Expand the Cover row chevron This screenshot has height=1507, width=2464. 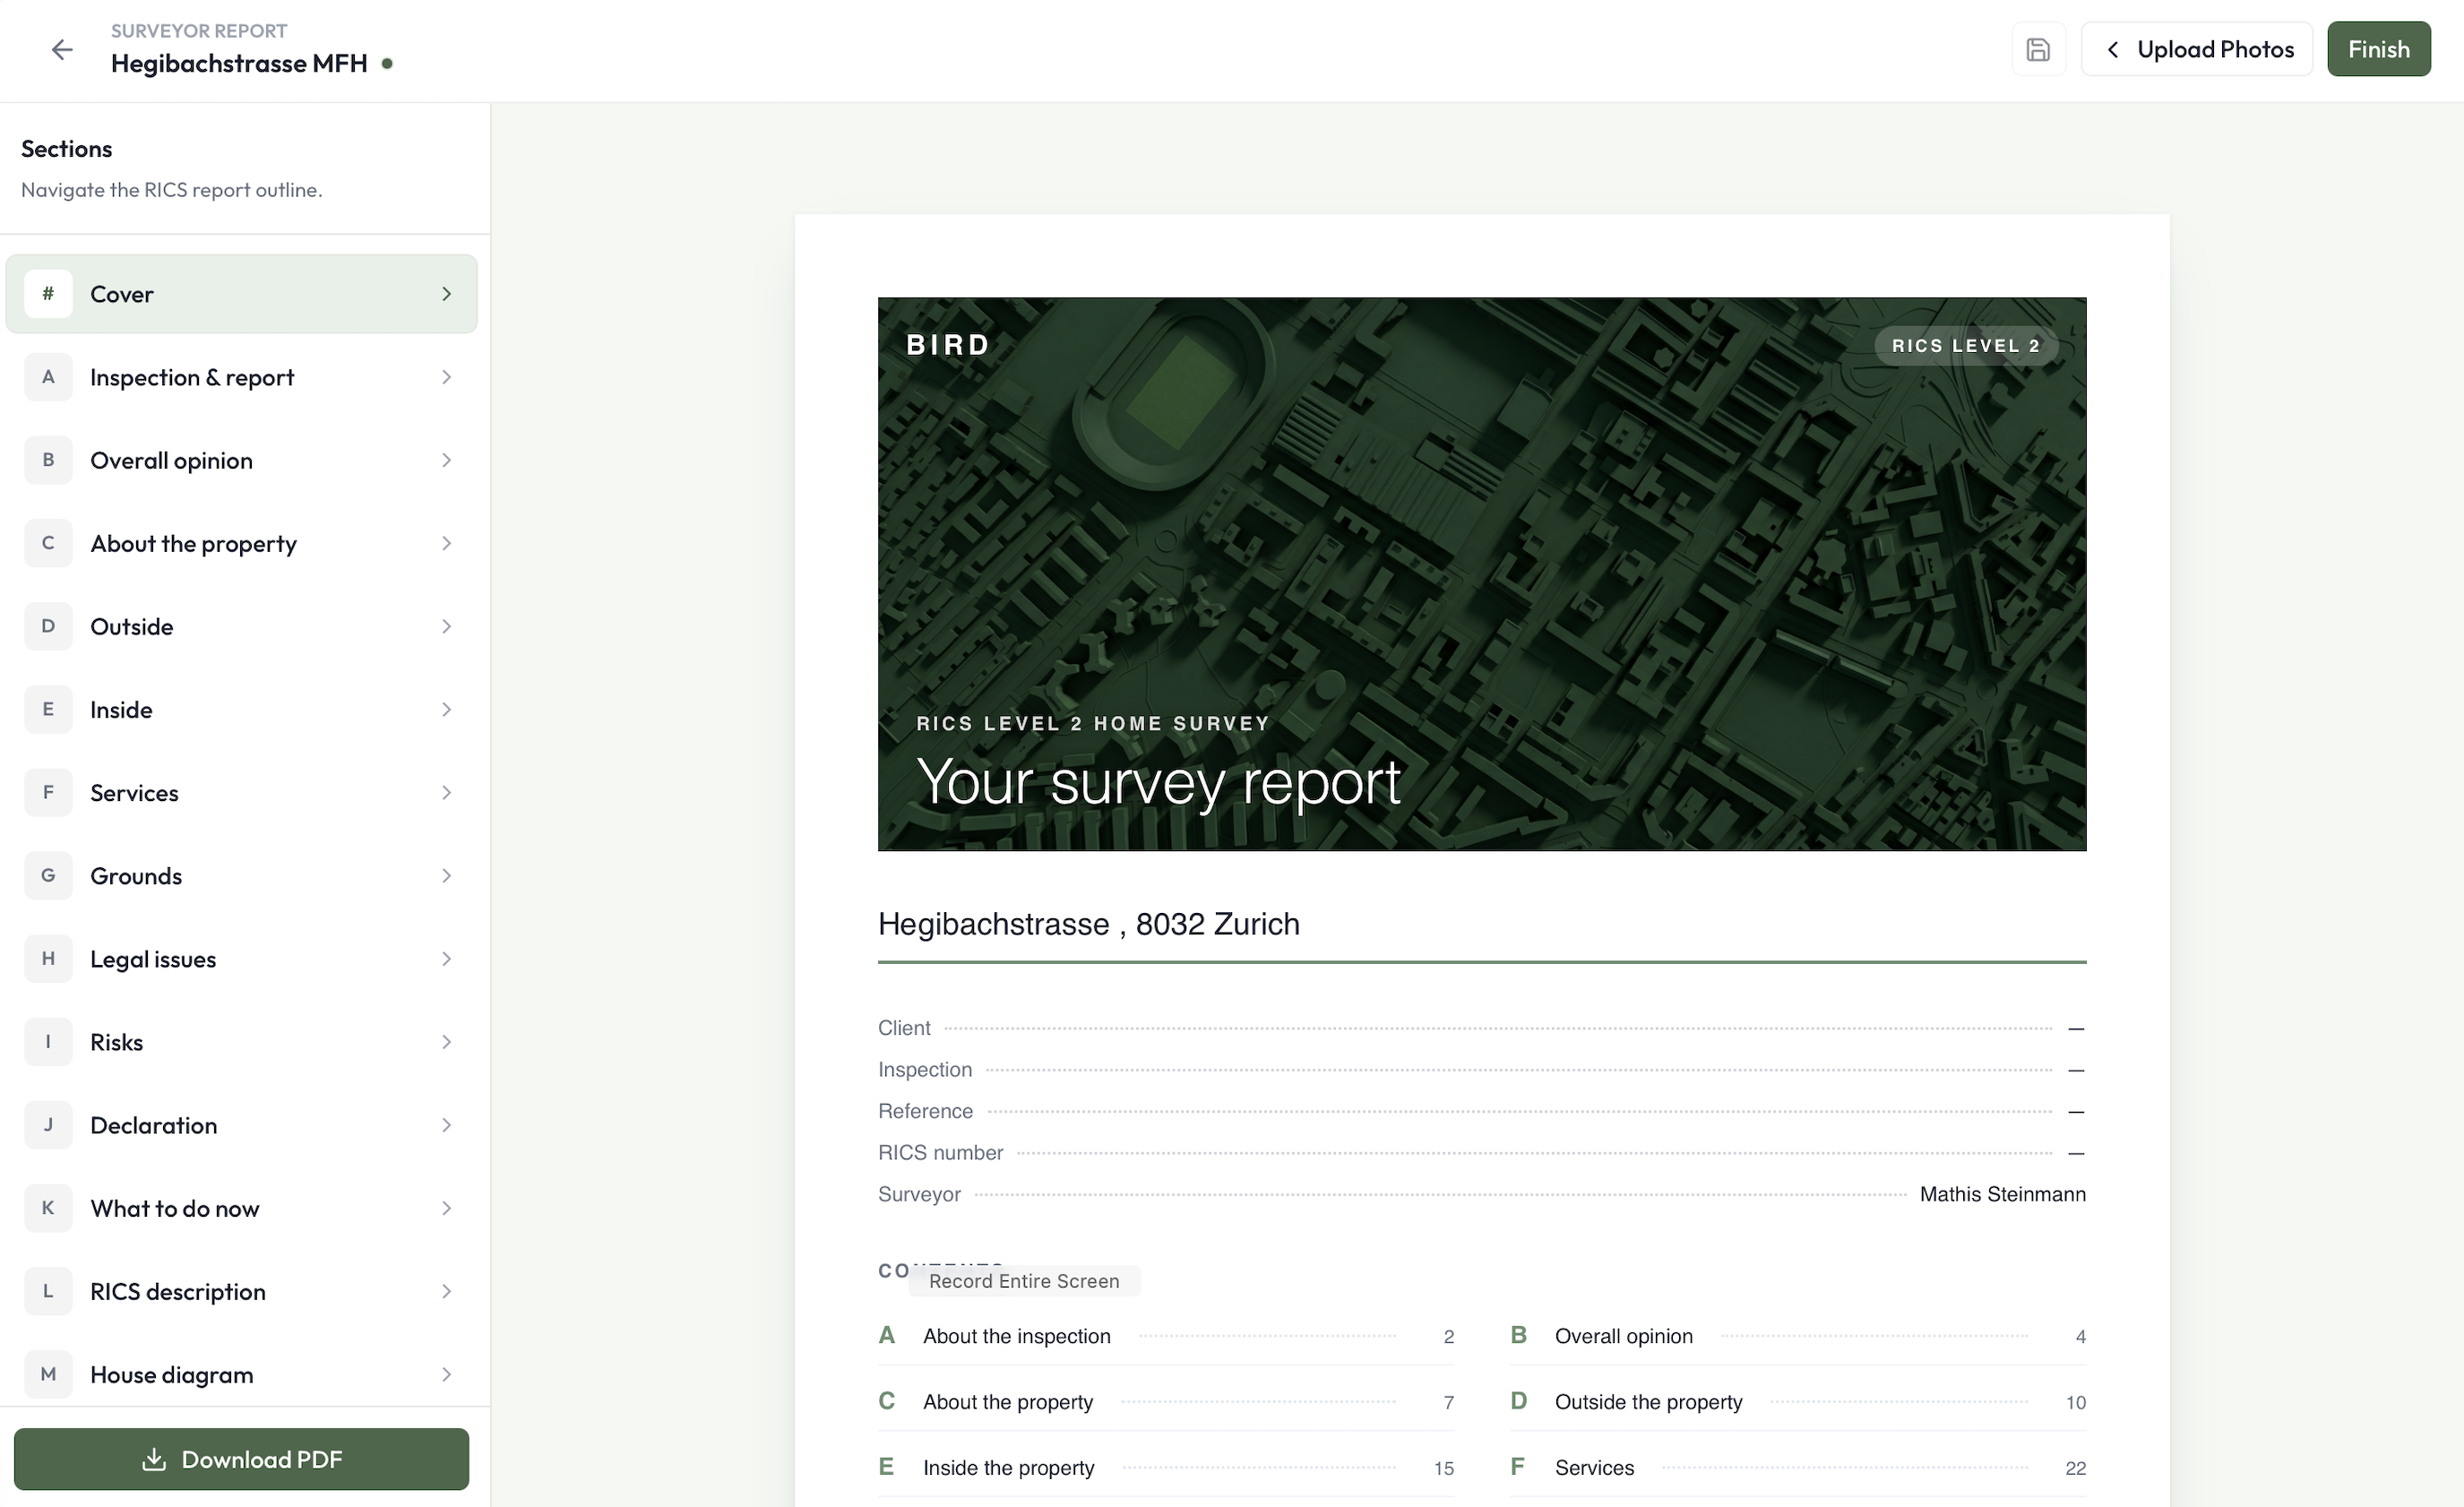446,294
